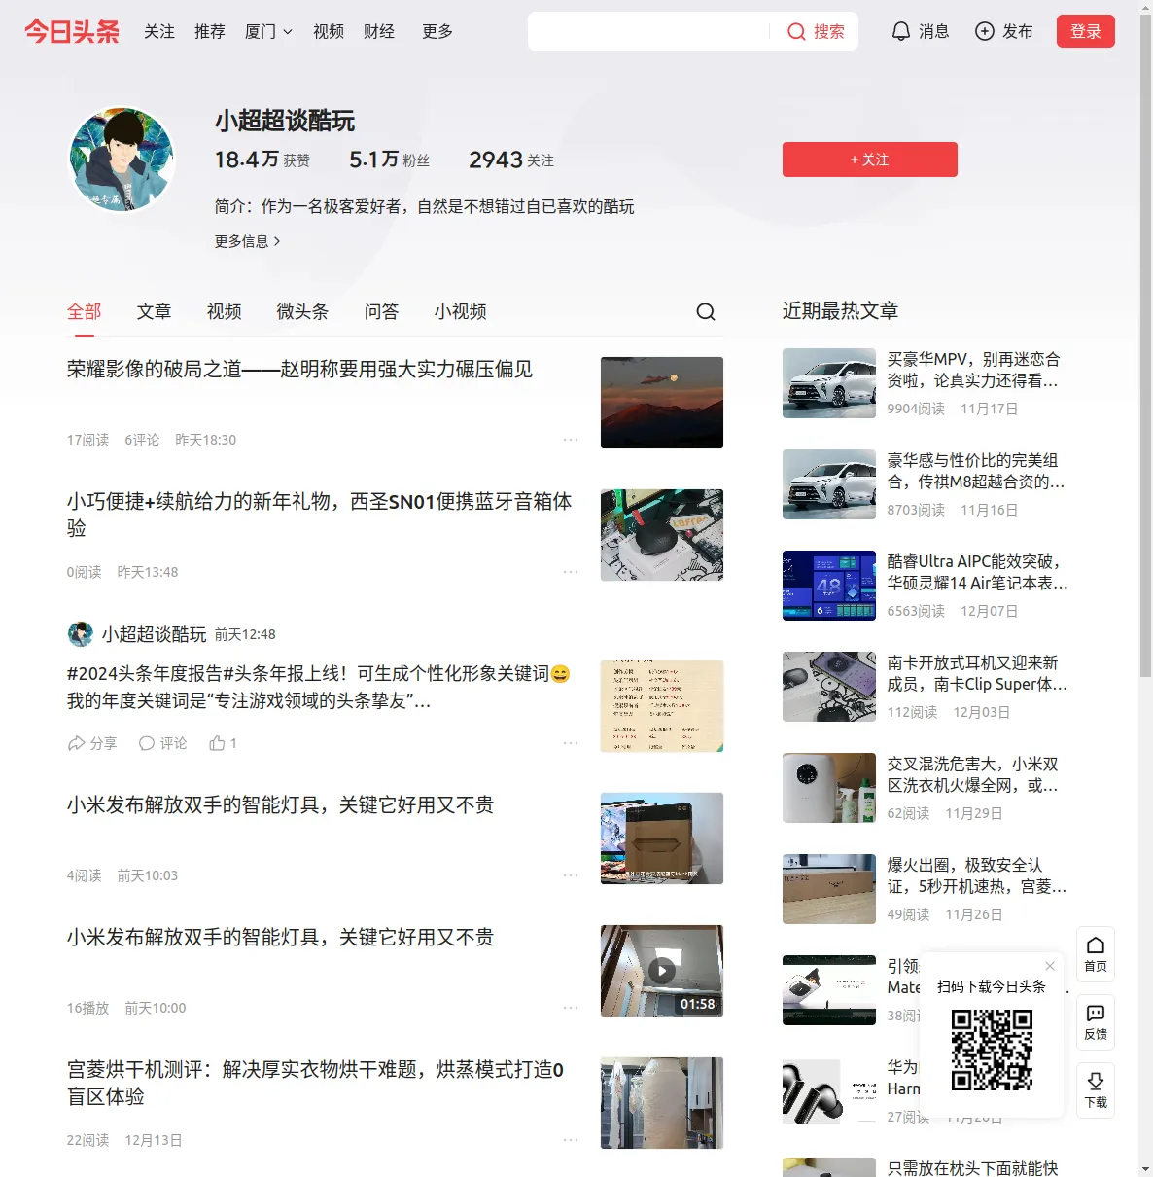This screenshot has height=1177, width=1153.
Task: Click the 下载 download icon button
Action: (x=1096, y=1089)
